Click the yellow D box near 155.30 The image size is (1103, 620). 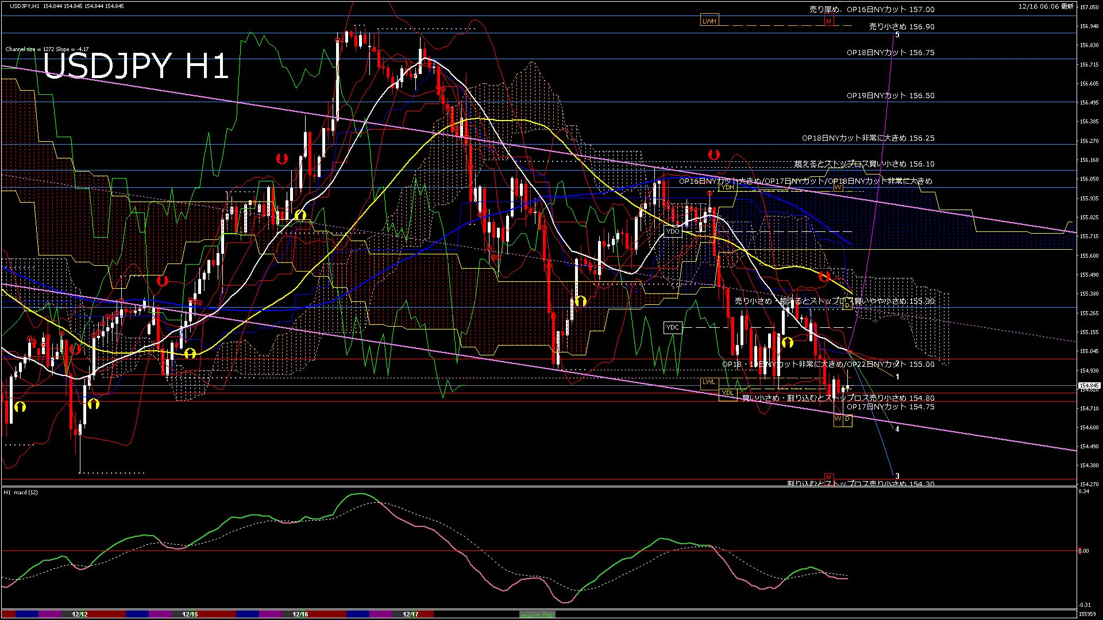(x=847, y=305)
